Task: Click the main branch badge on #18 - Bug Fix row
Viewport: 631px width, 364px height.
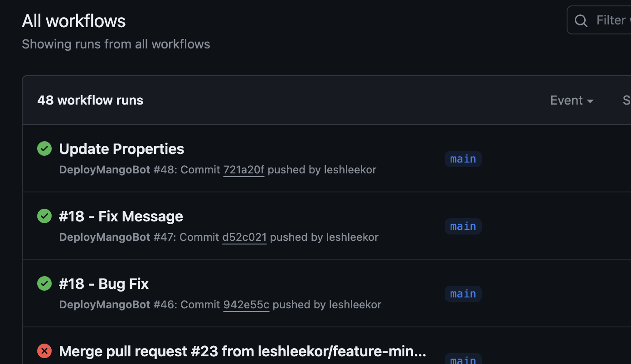Action: click(x=463, y=294)
